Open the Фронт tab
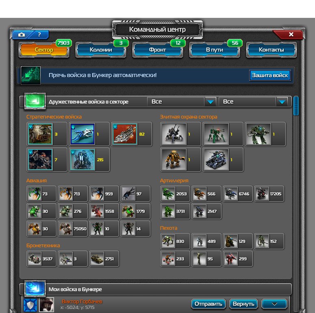Viewport: 315px width, 313px height. (158, 50)
